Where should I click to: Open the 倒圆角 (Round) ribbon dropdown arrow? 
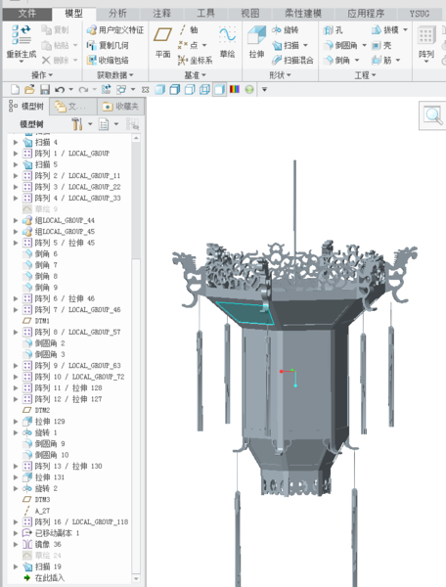(364, 45)
